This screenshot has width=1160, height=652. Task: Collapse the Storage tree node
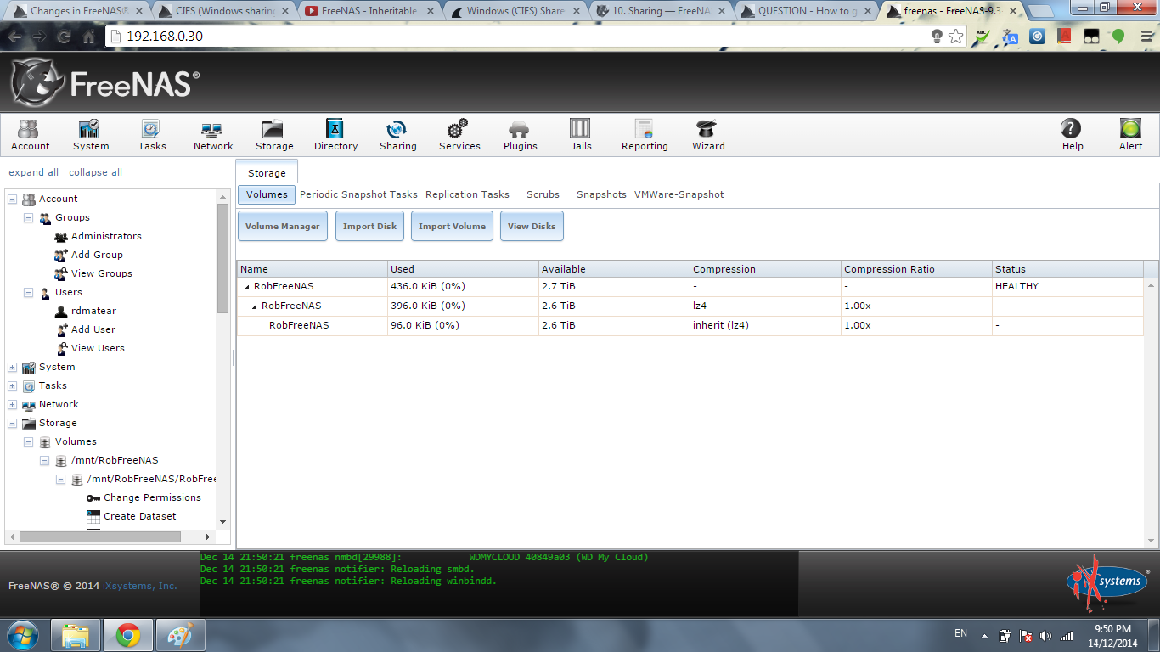point(12,423)
